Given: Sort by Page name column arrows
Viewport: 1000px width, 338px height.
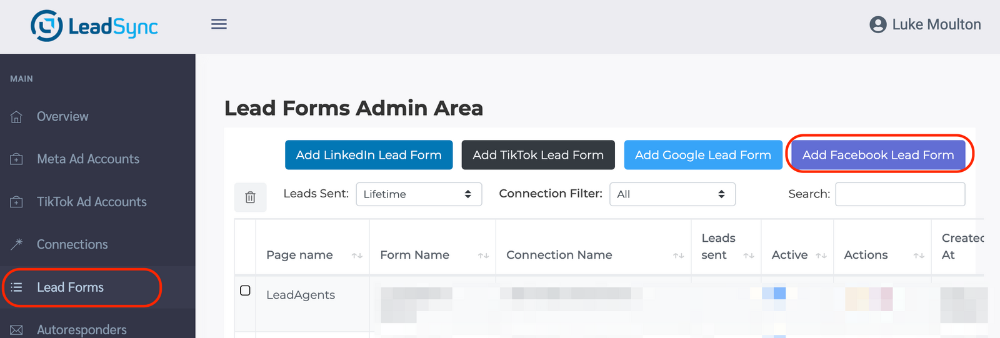Looking at the screenshot, I should [357, 256].
